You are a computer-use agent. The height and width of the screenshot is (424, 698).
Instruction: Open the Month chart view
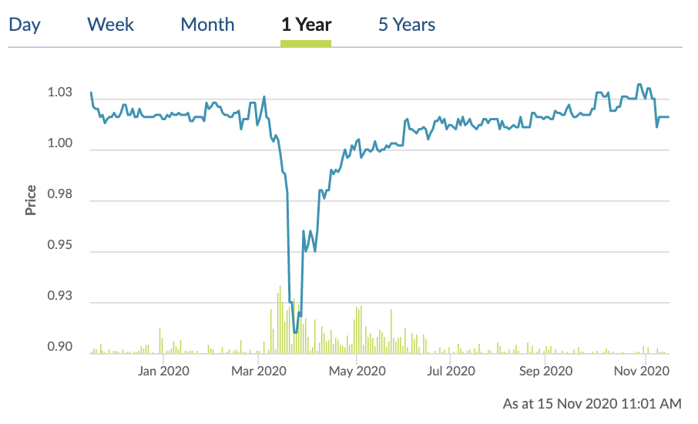pos(207,25)
